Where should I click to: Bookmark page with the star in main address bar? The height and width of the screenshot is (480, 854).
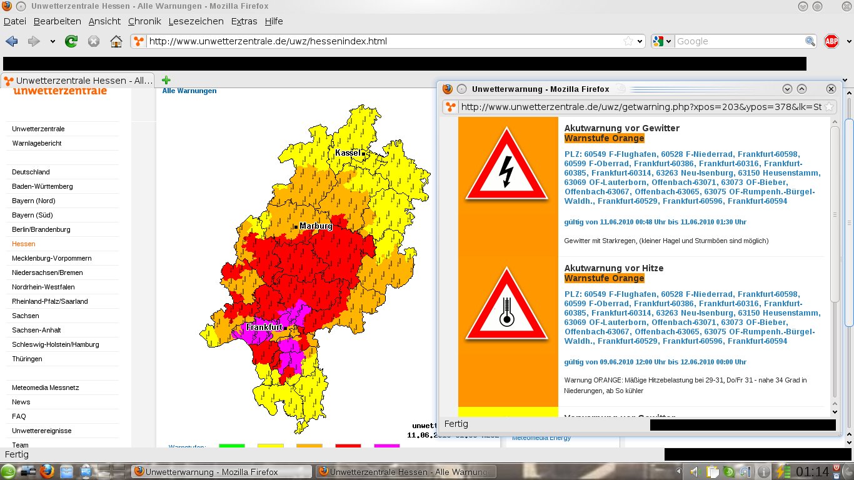click(x=628, y=41)
